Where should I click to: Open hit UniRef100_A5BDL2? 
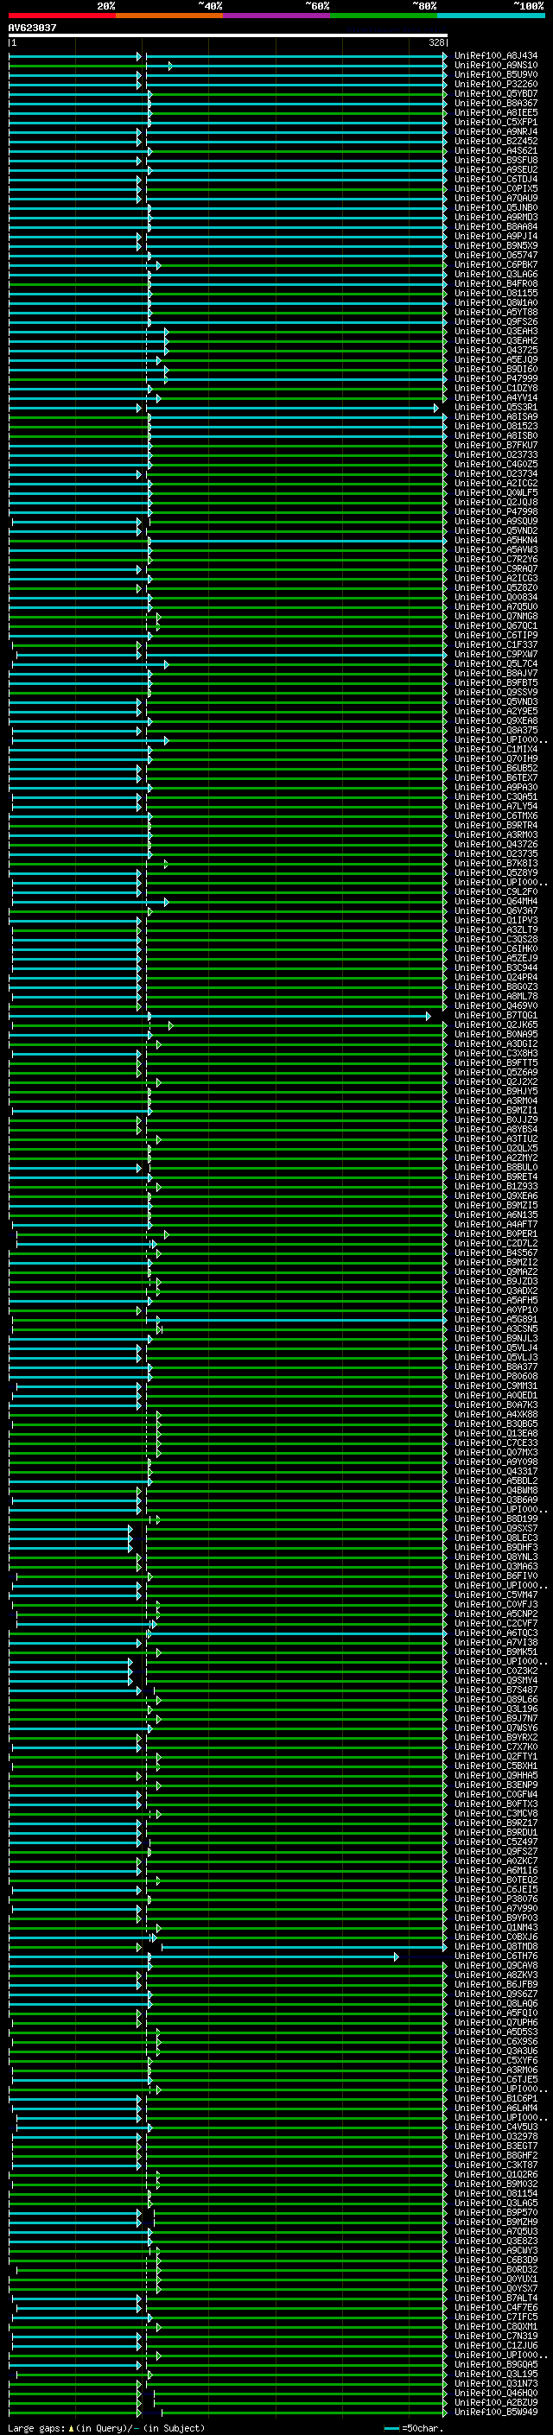pyautogui.click(x=496, y=1481)
